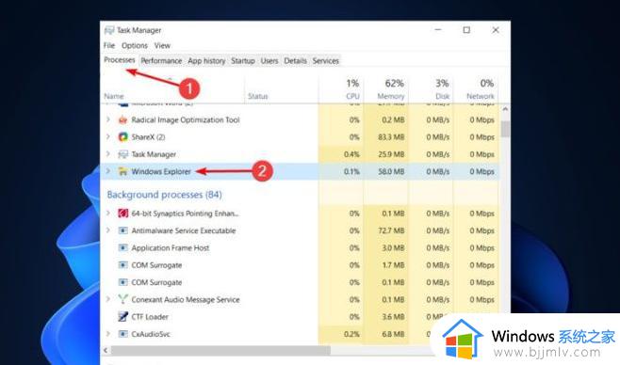The width and height of the screenshot is (620, 365).
Task: Click the 64-bit Synaptics Pointing Enhance icon
Action: point(123,214)
